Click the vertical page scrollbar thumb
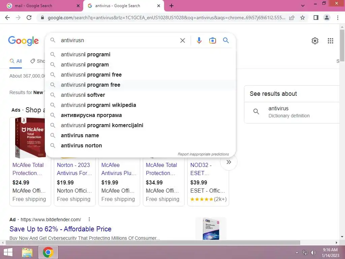 [342, 46]
